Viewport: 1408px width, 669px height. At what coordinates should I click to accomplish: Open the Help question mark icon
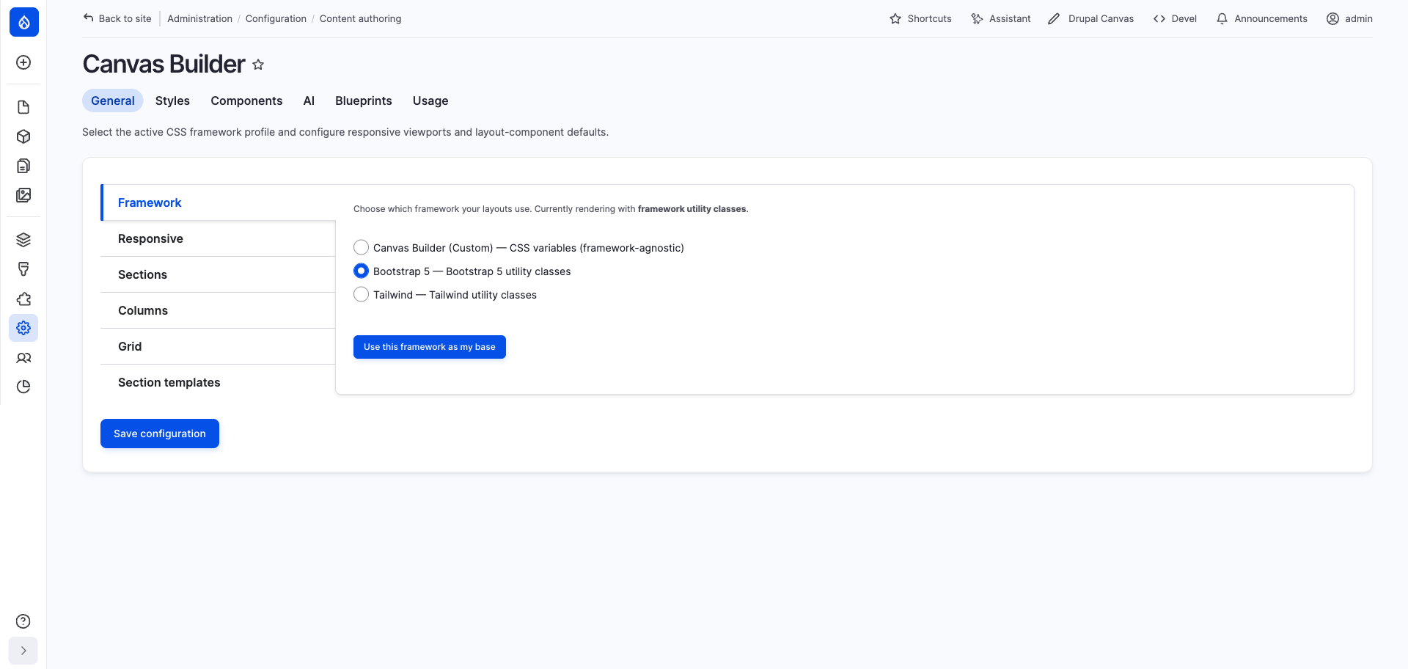(23, 621)
